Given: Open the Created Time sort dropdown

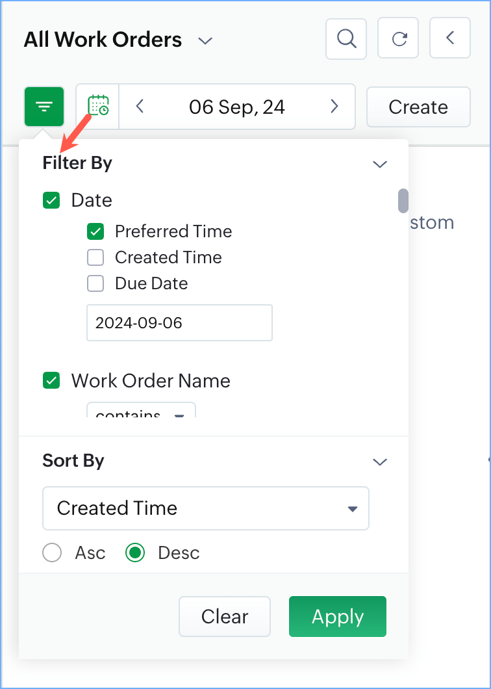Looking at the screenshot, I should (205, 508).
